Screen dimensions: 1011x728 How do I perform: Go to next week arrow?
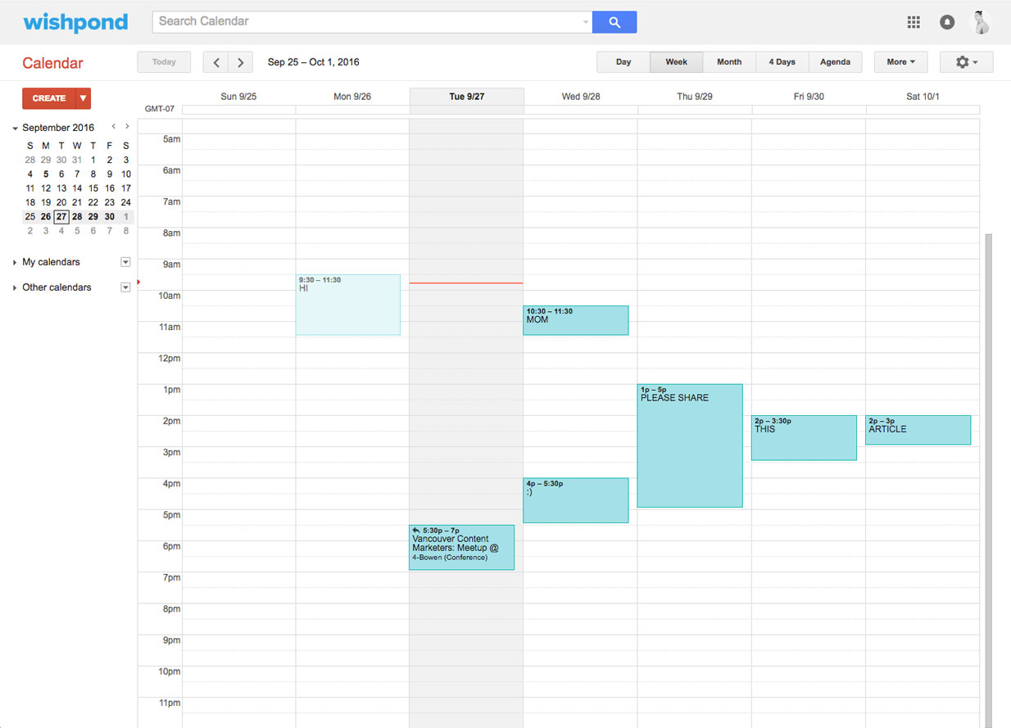(240, 62)
